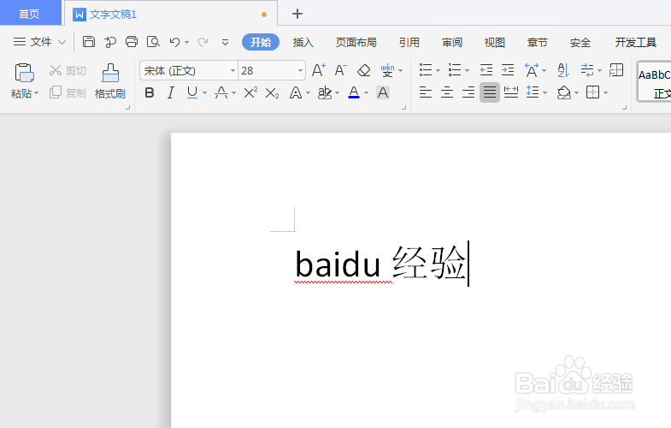Click the Superscript X² icon
The height and width of the screenshot is (428, 671).
click(250, 92)
